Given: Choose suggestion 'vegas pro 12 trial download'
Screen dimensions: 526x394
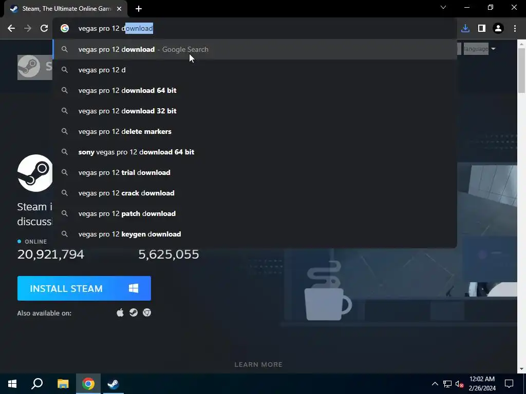Looking at the screenshot, I should coord(255,172).
